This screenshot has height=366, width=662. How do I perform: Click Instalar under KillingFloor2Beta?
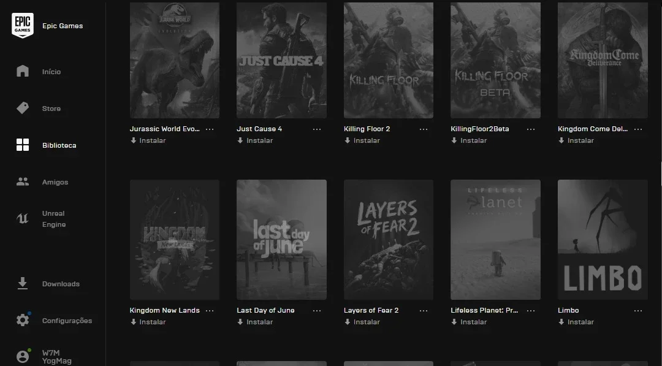[474, 140]
